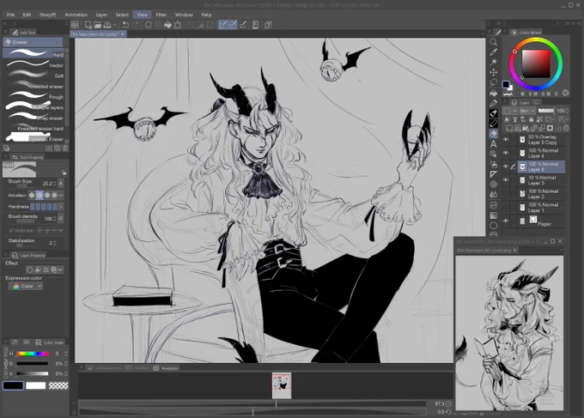Click the Fill icon in command bar
Viewport: 584px width, 418px height.
click(167, 25)
